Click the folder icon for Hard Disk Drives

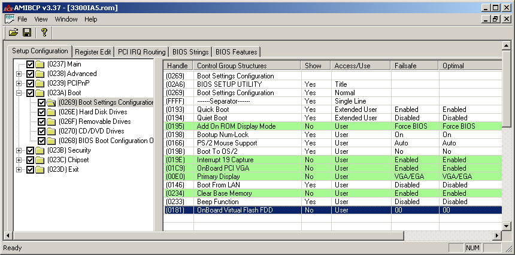pyautogui.click(x=52, y=112)
